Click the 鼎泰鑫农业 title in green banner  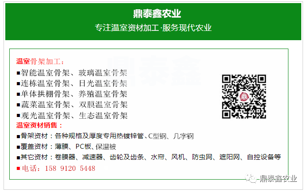[157, 14]
